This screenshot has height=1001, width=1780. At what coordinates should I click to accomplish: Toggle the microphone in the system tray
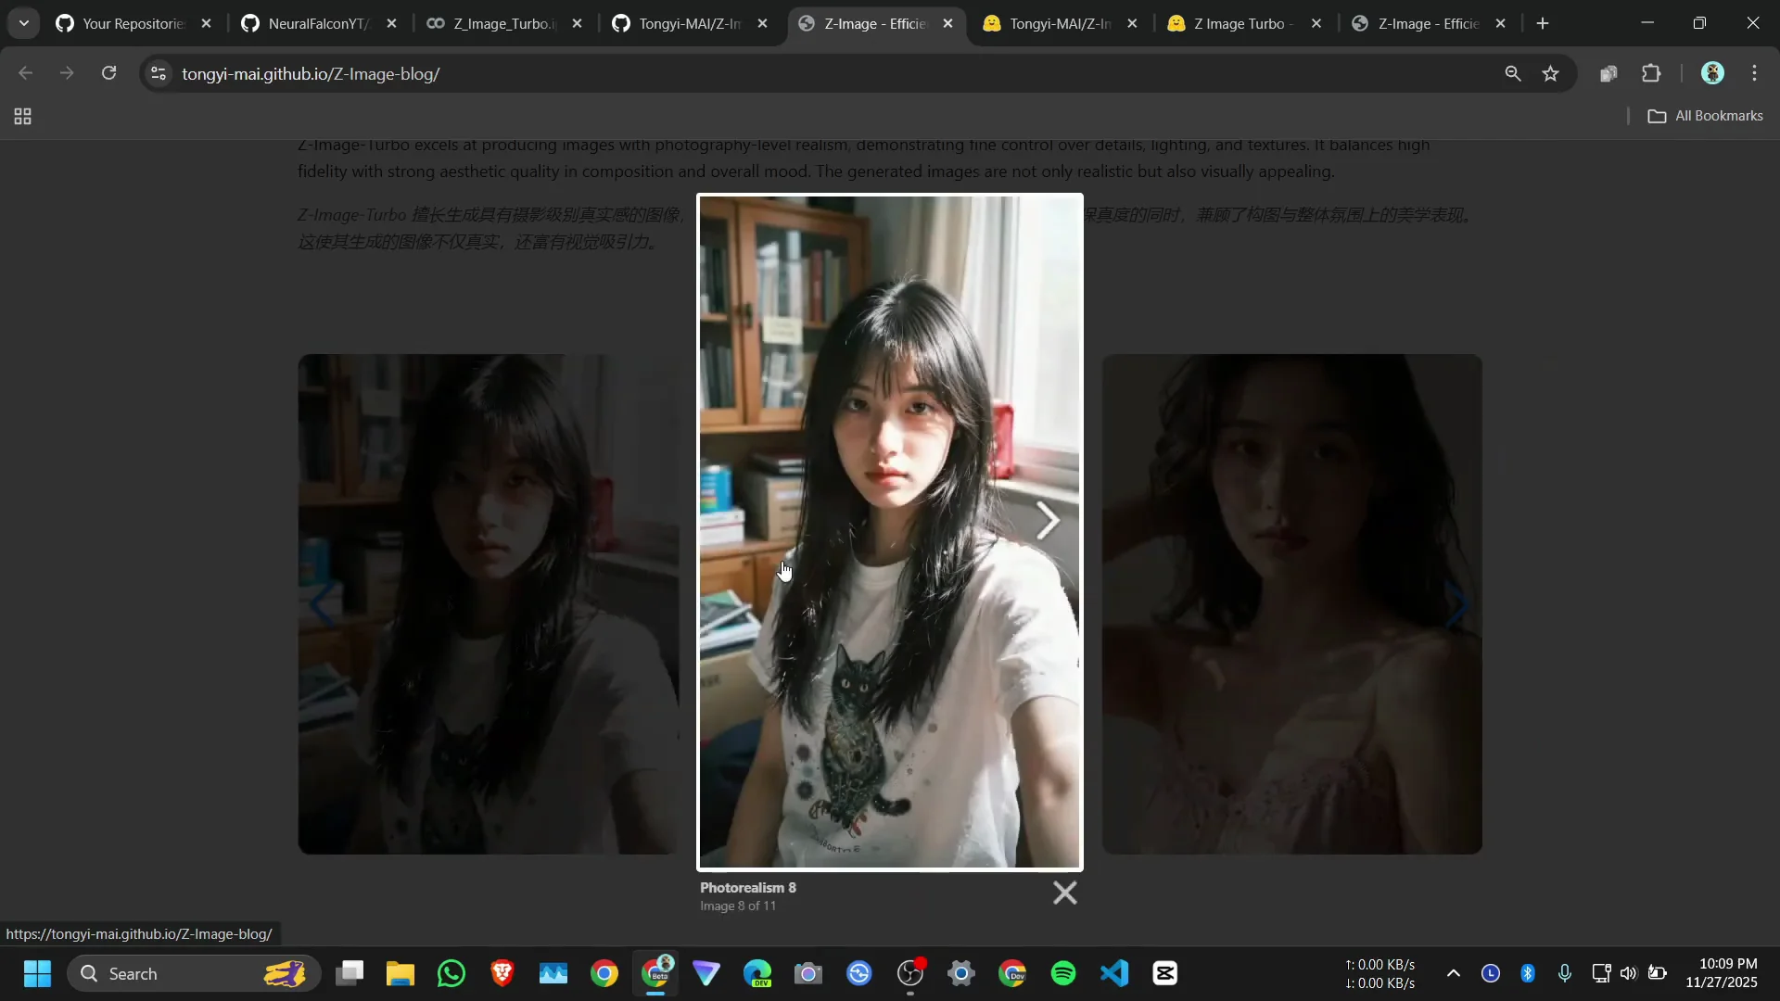[1566, 973]
